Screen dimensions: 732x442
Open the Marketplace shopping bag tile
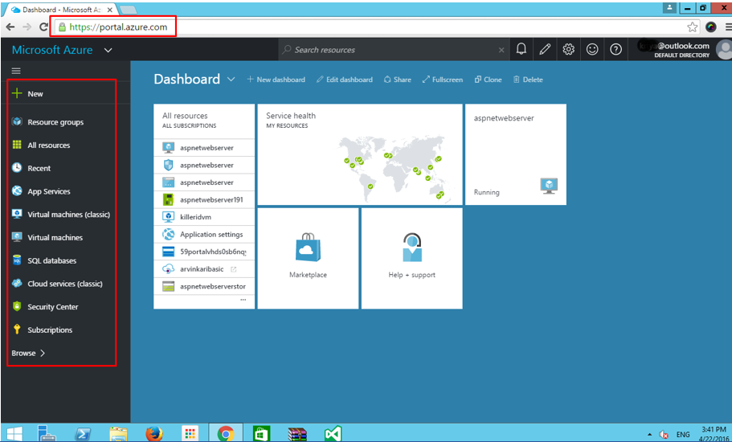[308, 259]
